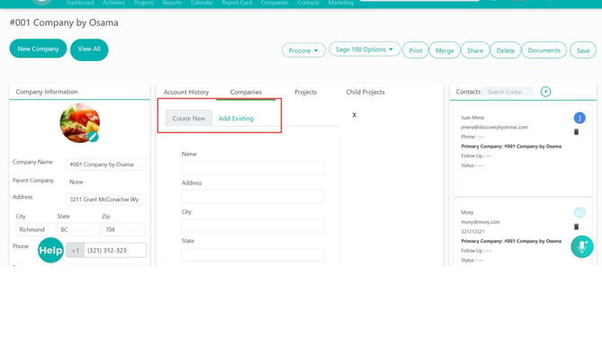Click into the Search Contacts field
Viewport: 602px width, 338px height.
pyautogui.click(x=508, y=92)
